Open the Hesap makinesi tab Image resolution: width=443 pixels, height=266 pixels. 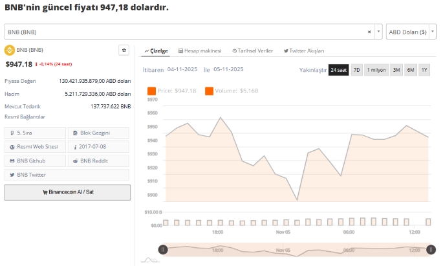coord(200,50)
